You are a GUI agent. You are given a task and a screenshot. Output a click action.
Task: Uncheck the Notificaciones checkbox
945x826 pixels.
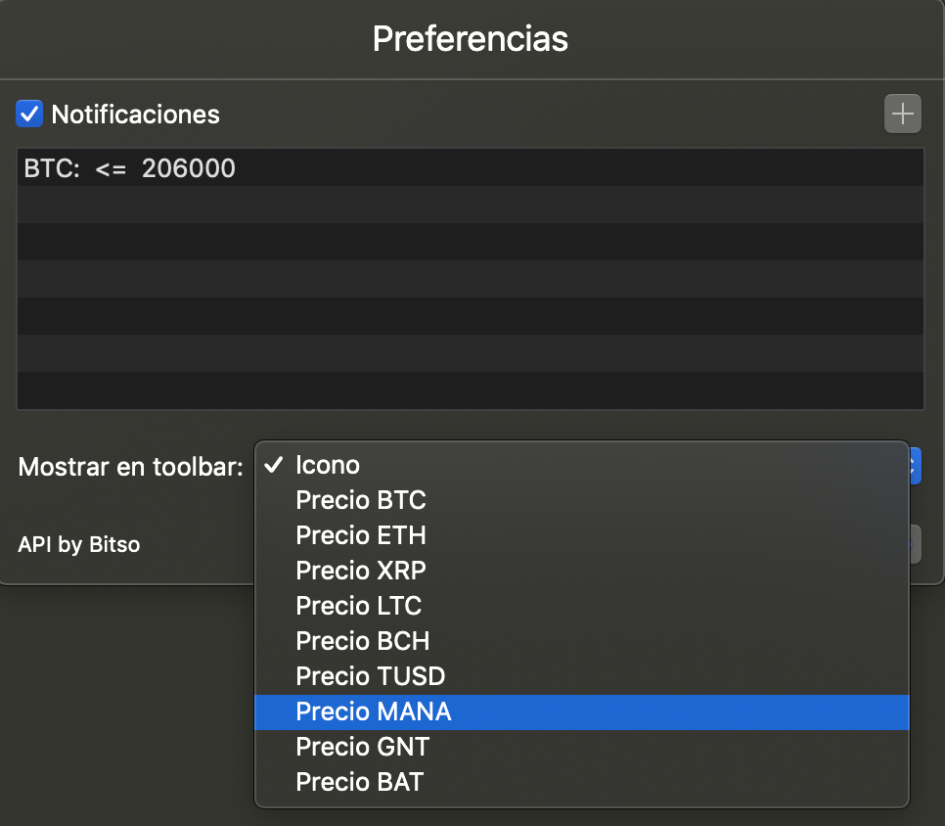[x=29, y=114]
